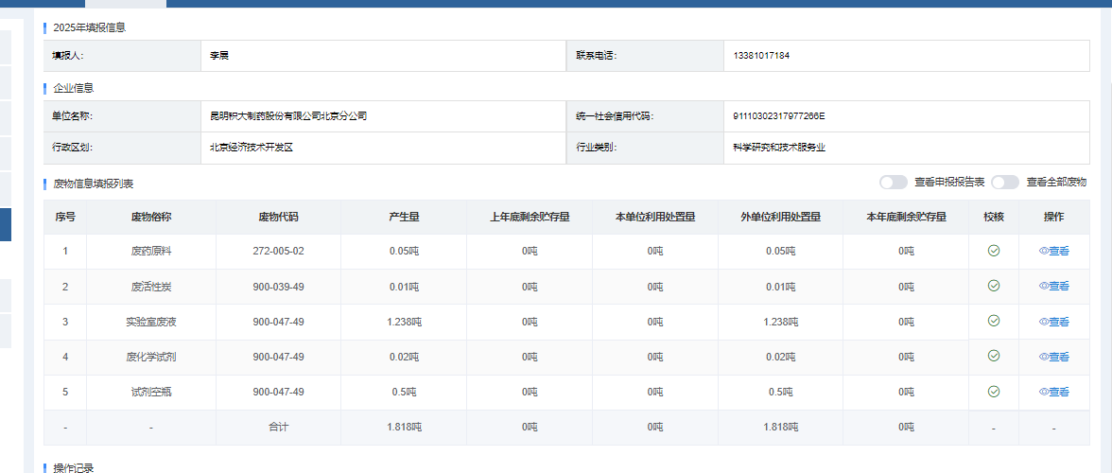Image resolution: width=1112 pixels, height=473 pixels.
Task: Open the 查看 link for 试剂空瓶
Action: click(1058, 393)
